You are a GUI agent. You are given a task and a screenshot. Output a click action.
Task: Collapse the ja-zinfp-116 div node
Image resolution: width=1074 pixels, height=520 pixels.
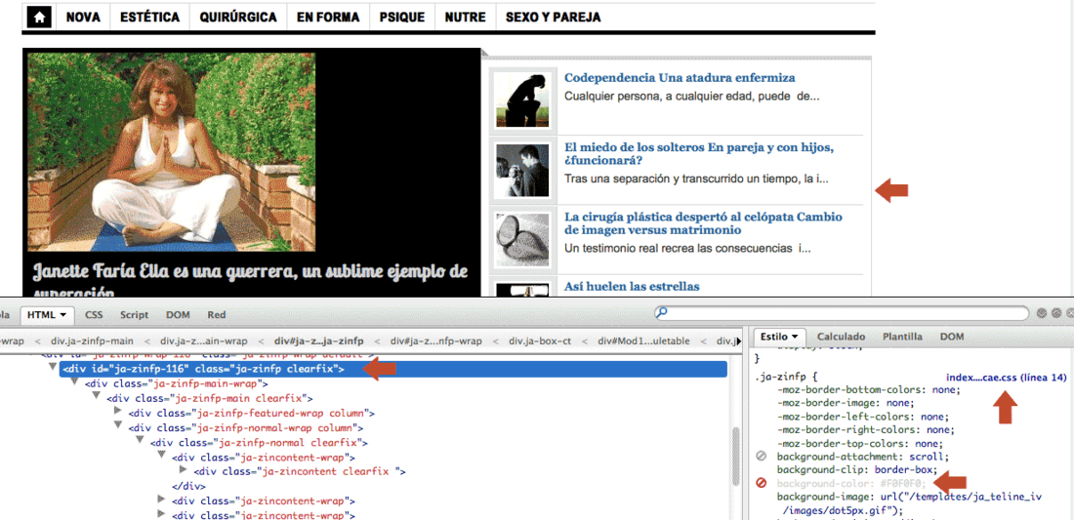point(53,369)
